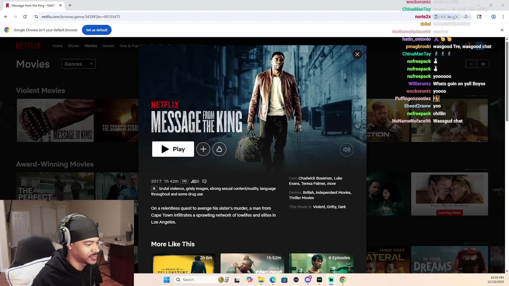Viewport: 509px width, 286px height.
Task: Click the More Like This heading
Action: point(173,244)
